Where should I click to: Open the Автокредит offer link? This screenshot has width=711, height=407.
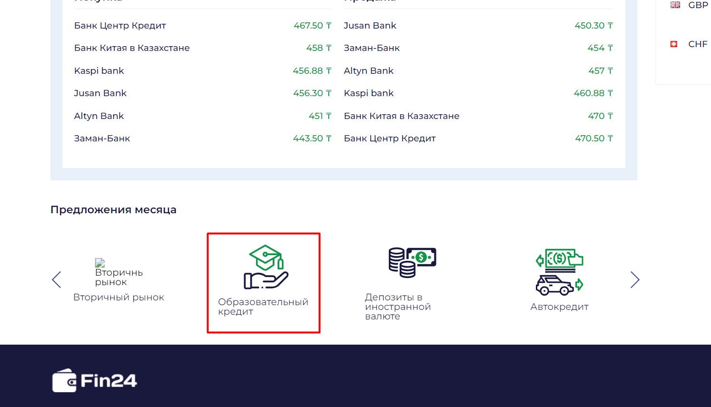coord(560,307)
